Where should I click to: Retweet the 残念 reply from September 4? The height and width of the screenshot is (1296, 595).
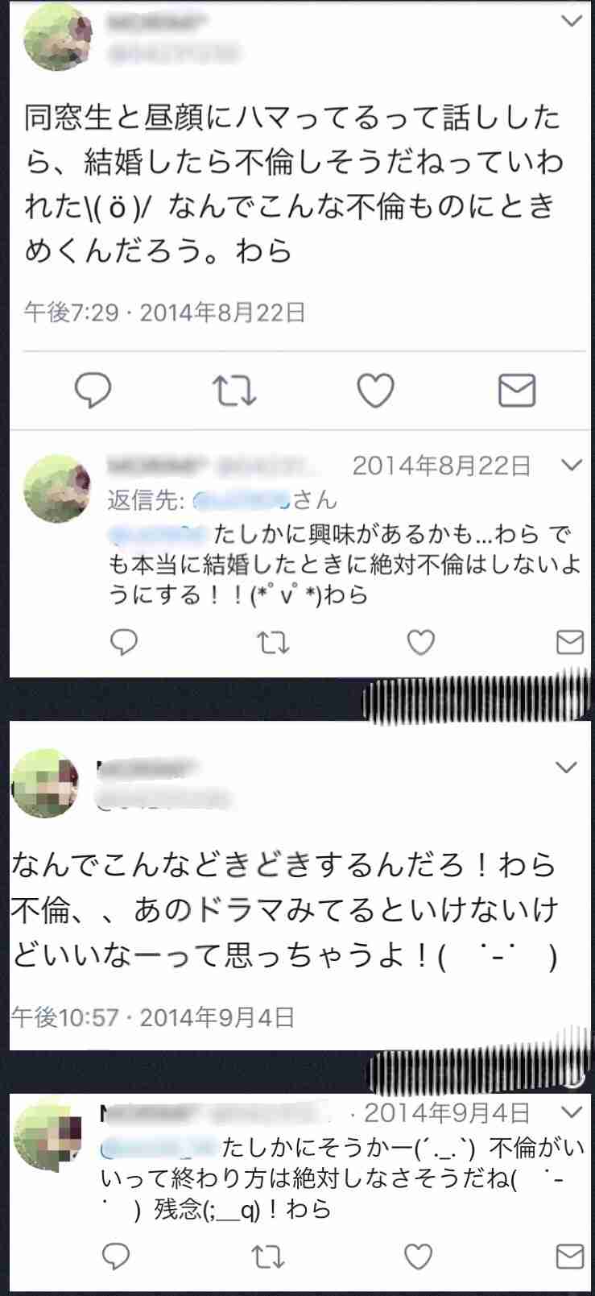point(267,1257)
